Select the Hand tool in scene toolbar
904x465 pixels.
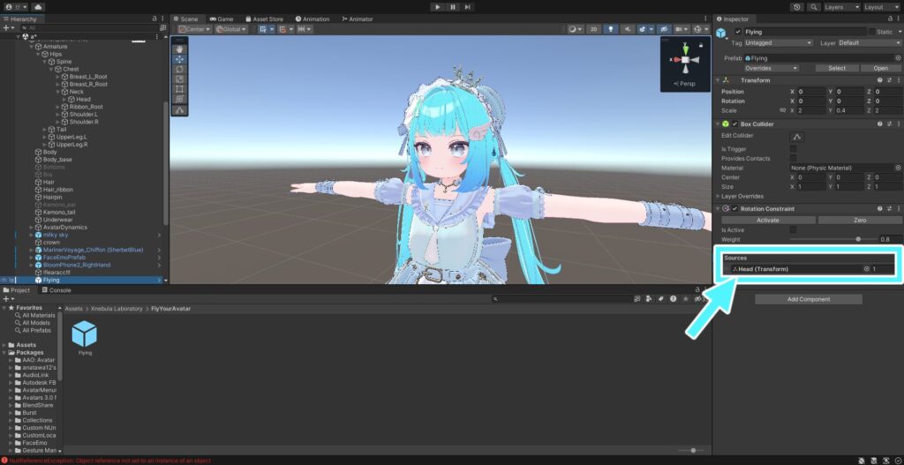click(x=180, y=49)
